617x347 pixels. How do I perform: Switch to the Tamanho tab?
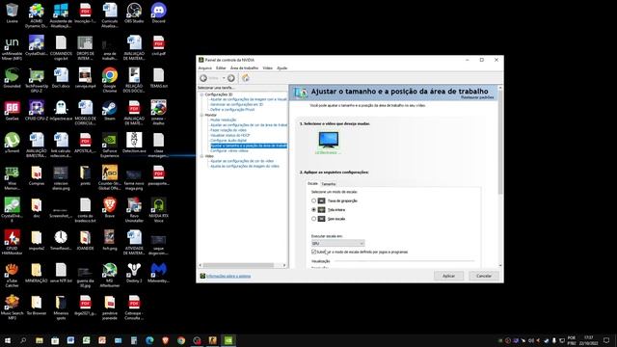[x=329, y=184]
